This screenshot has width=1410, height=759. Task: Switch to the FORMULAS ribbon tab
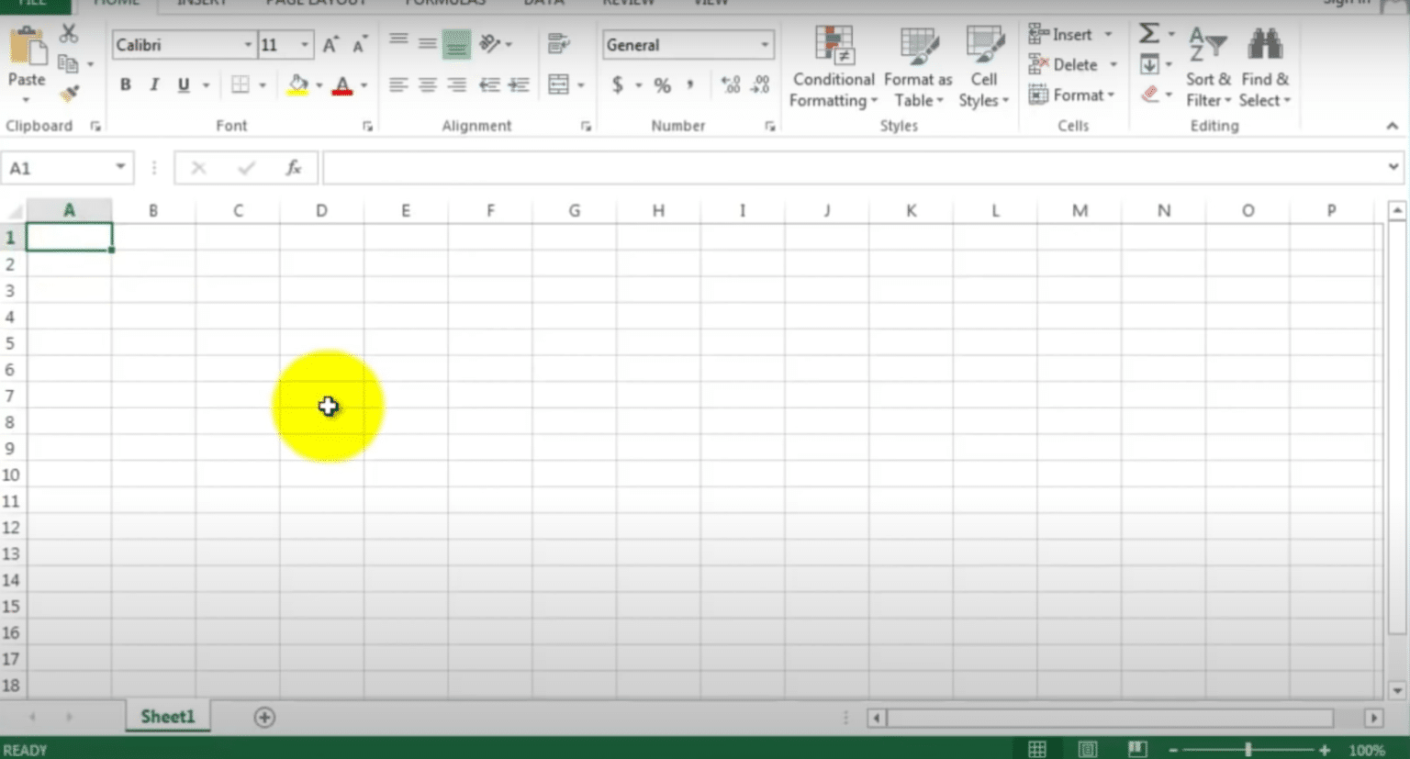point(443,4)
